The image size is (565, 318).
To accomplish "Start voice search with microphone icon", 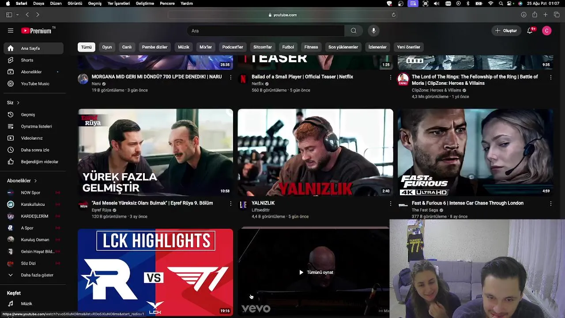I will tap(373, 30).
